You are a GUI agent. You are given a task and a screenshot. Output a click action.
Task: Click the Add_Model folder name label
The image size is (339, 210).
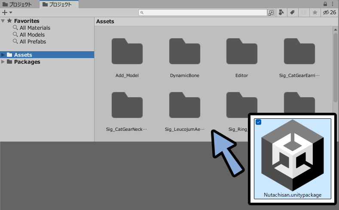(x=127, y=76)
